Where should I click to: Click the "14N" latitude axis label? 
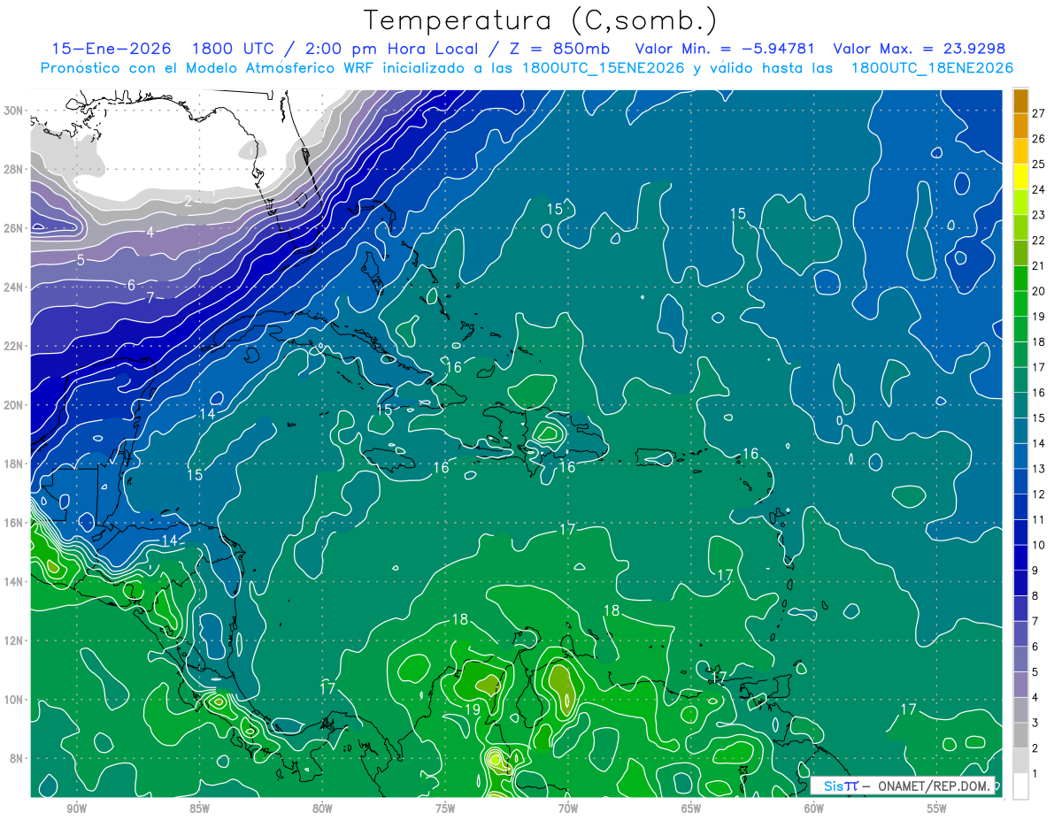[x=15, y=582]
